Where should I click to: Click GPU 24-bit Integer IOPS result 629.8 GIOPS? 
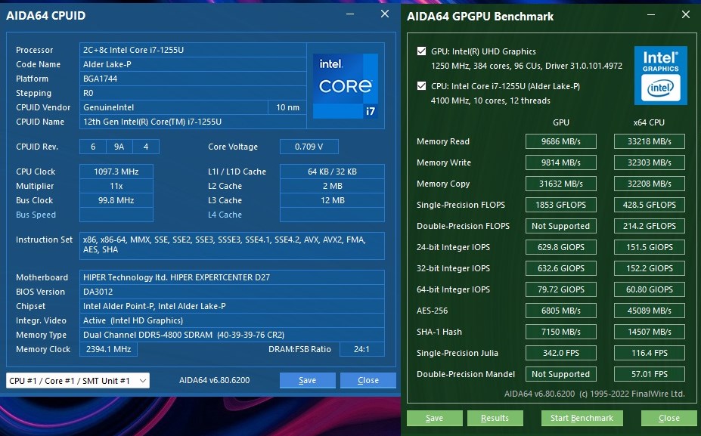pyautogui.click(x=560, y=247)
